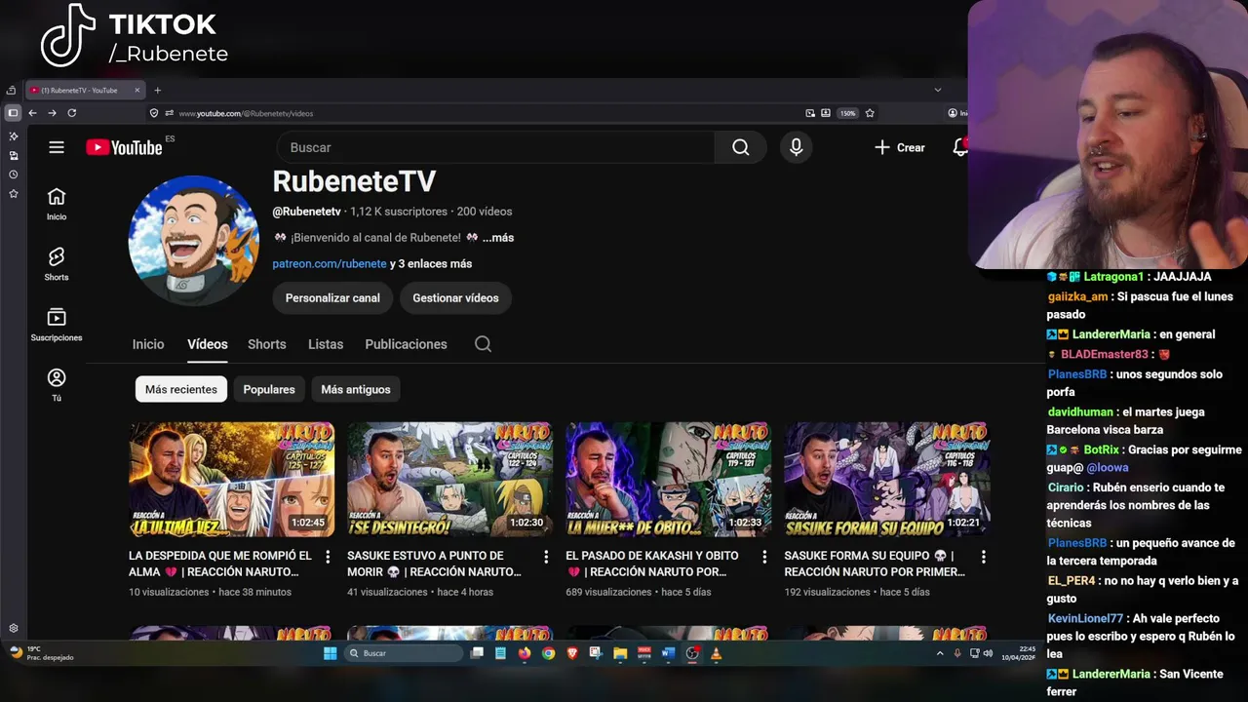Open the SASUKE FORMA SU EQUIPO thumbnail
The image size is (1248, 702).
click(887, 480)
